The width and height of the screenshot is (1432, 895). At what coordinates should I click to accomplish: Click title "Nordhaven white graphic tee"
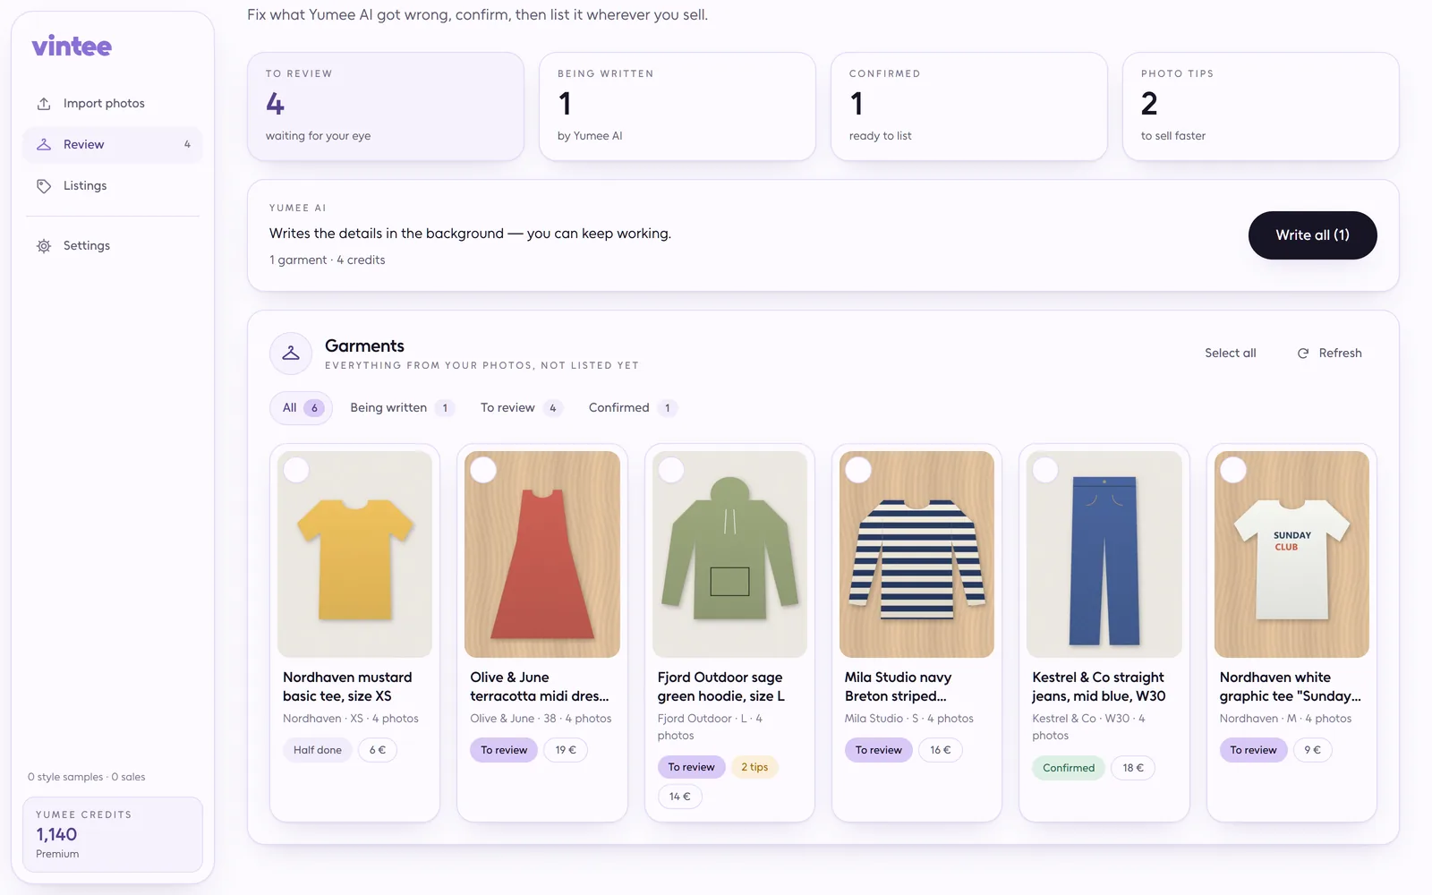tap(1290, 686)
